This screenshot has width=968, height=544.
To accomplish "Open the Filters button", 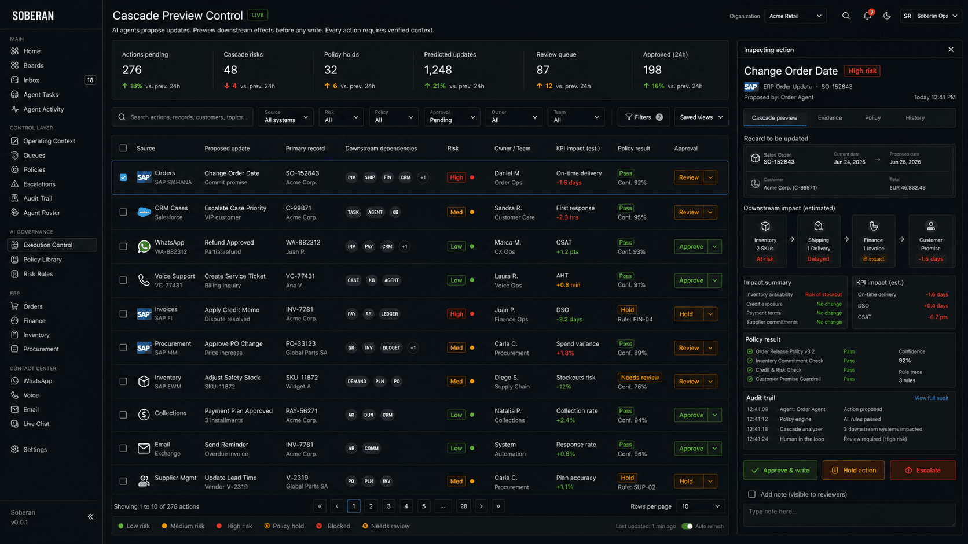I will tap(644, 117).
